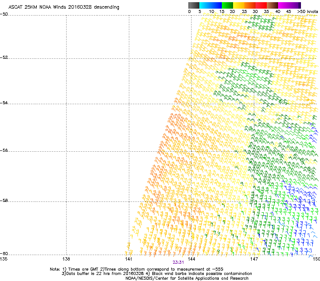Click the >50 knots legend label
The height and width of the screenshot is (281, 320).
(x=307, y=12)
